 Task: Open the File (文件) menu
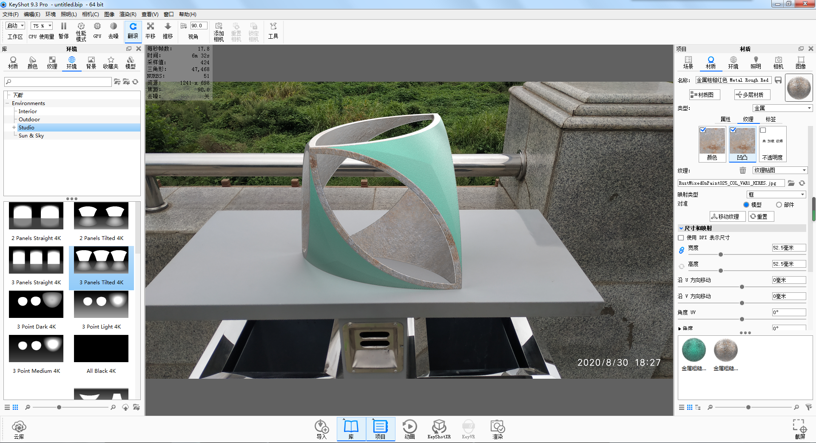tap(11, 14)
